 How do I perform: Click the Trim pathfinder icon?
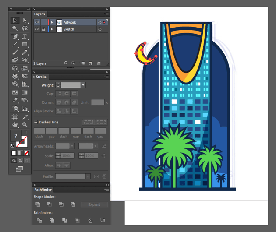52,220
